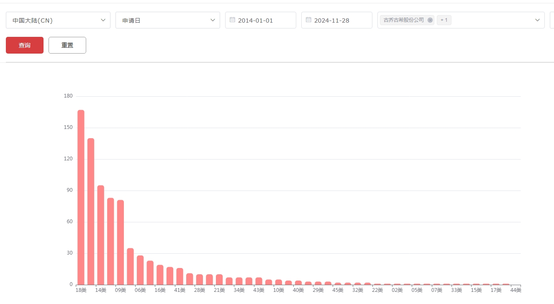The image size is (554, 304).
Task: Remove the 古乔古希股份公司 tag via its x icon
Action: click(x=430, y=20)
